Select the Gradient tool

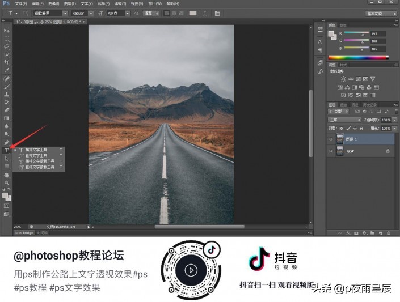tap(7, 118)
